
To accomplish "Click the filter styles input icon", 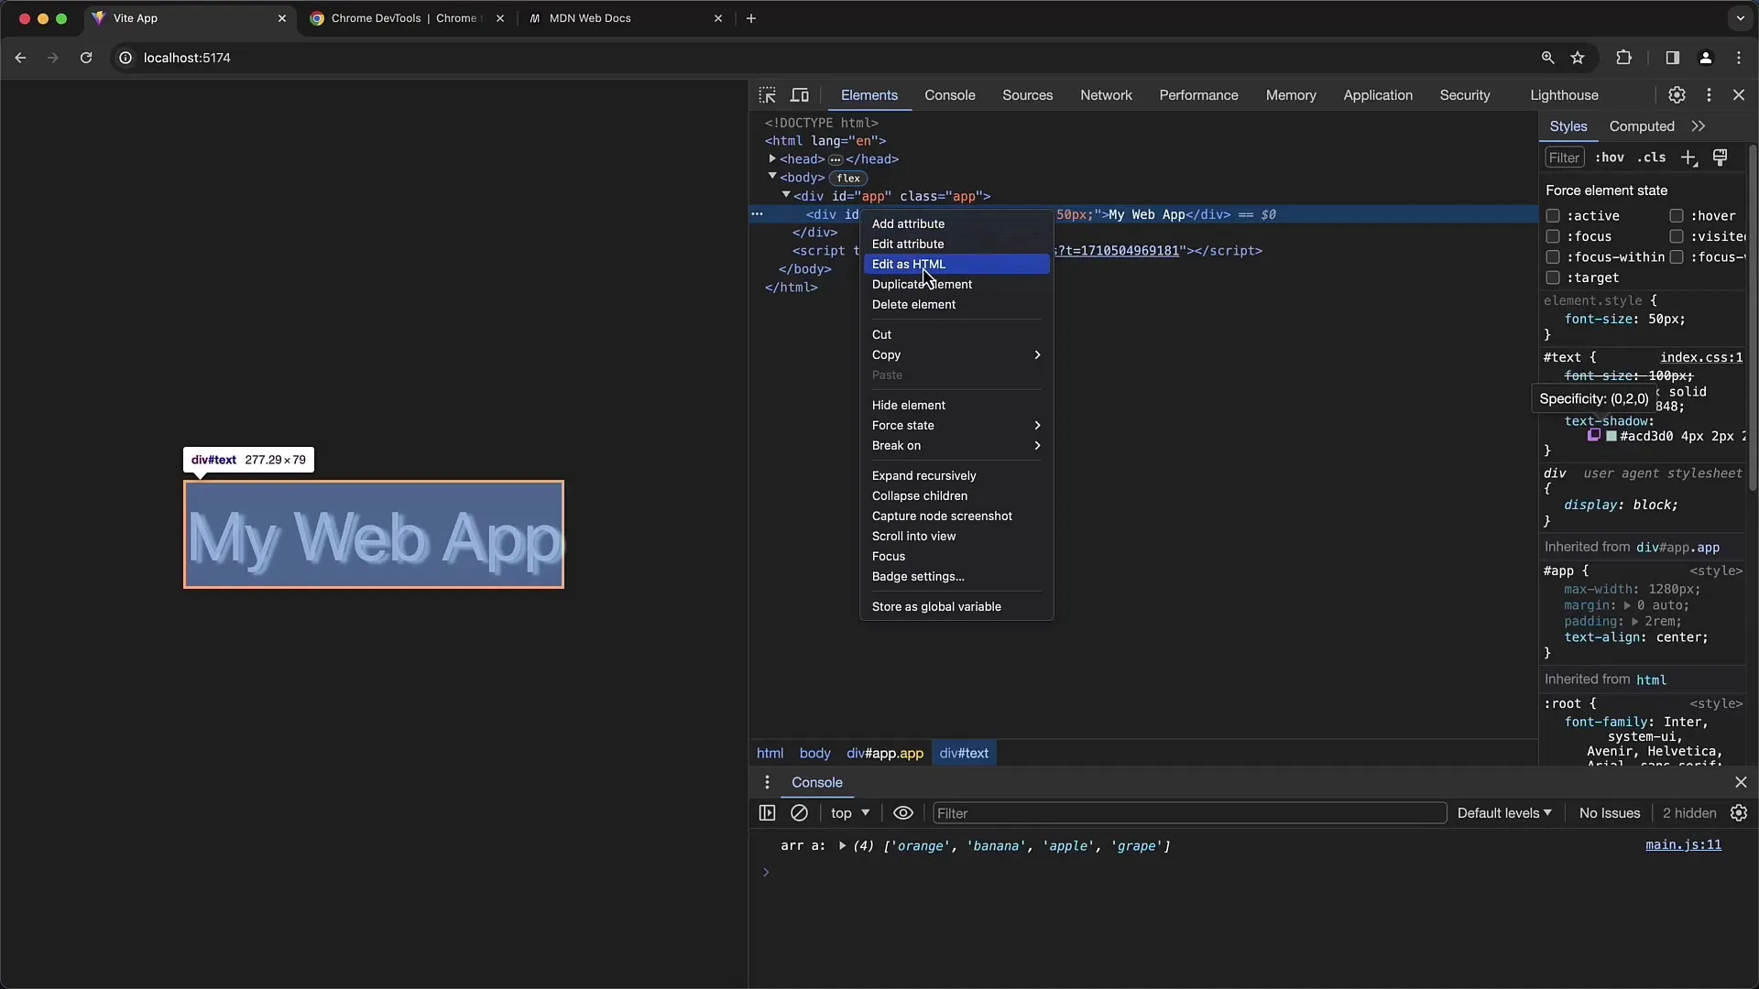I will pyautogui.click(x=1567, y=158).
